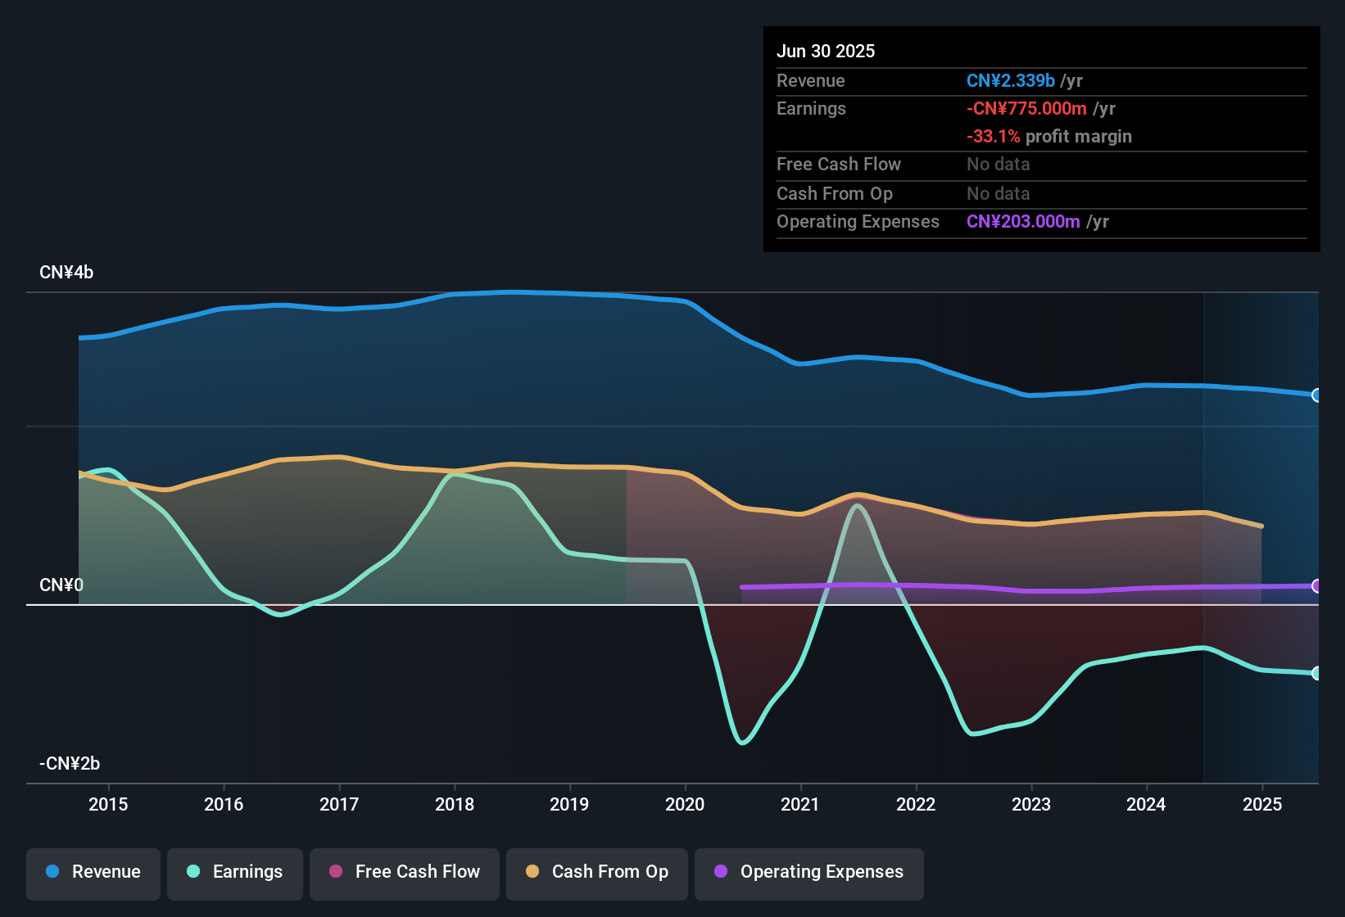Viewport: 1345px width, 917px height.
Task: Select the Earnings endpoint marker on the chart
Action: tap(1317, 673)
